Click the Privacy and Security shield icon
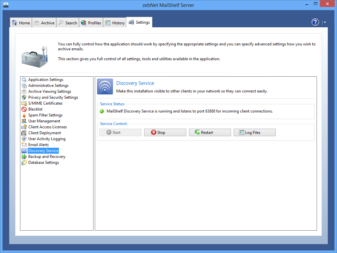Viewport: 337px width, 253px height. [24, 97]
